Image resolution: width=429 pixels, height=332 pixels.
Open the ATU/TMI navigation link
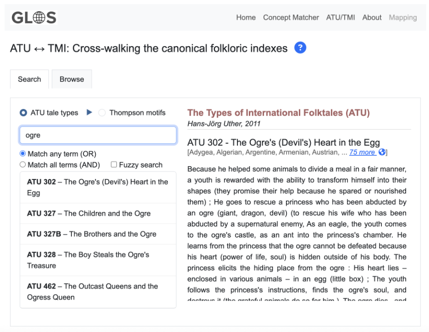(x=340, y=18)
